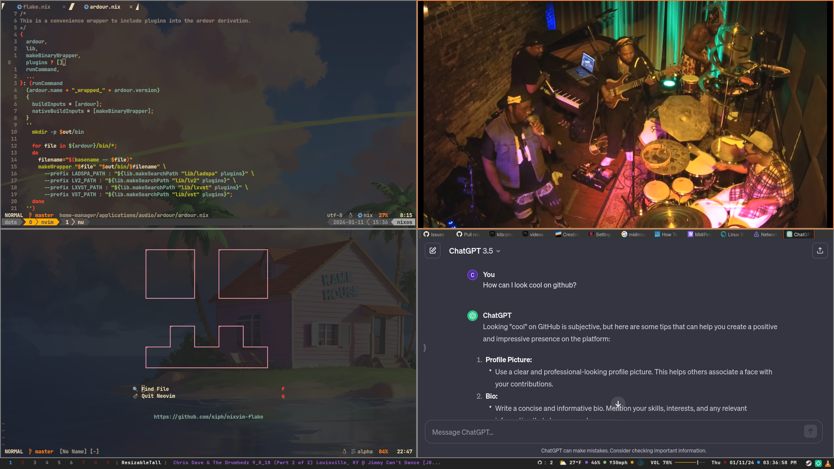Expand the ChatGPT sidebar chevron

point(424,347)
